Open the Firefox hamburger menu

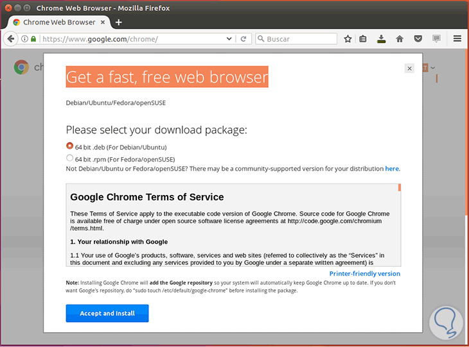(457, 39)
